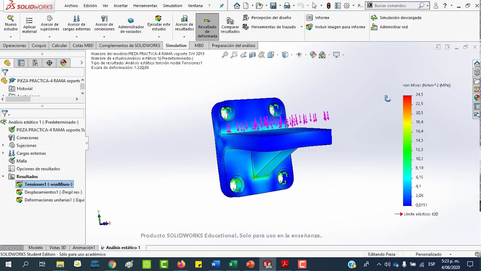Click the Historial tree item
The height and width of the screenshot is (271, 481).
(x=21, y=88)
